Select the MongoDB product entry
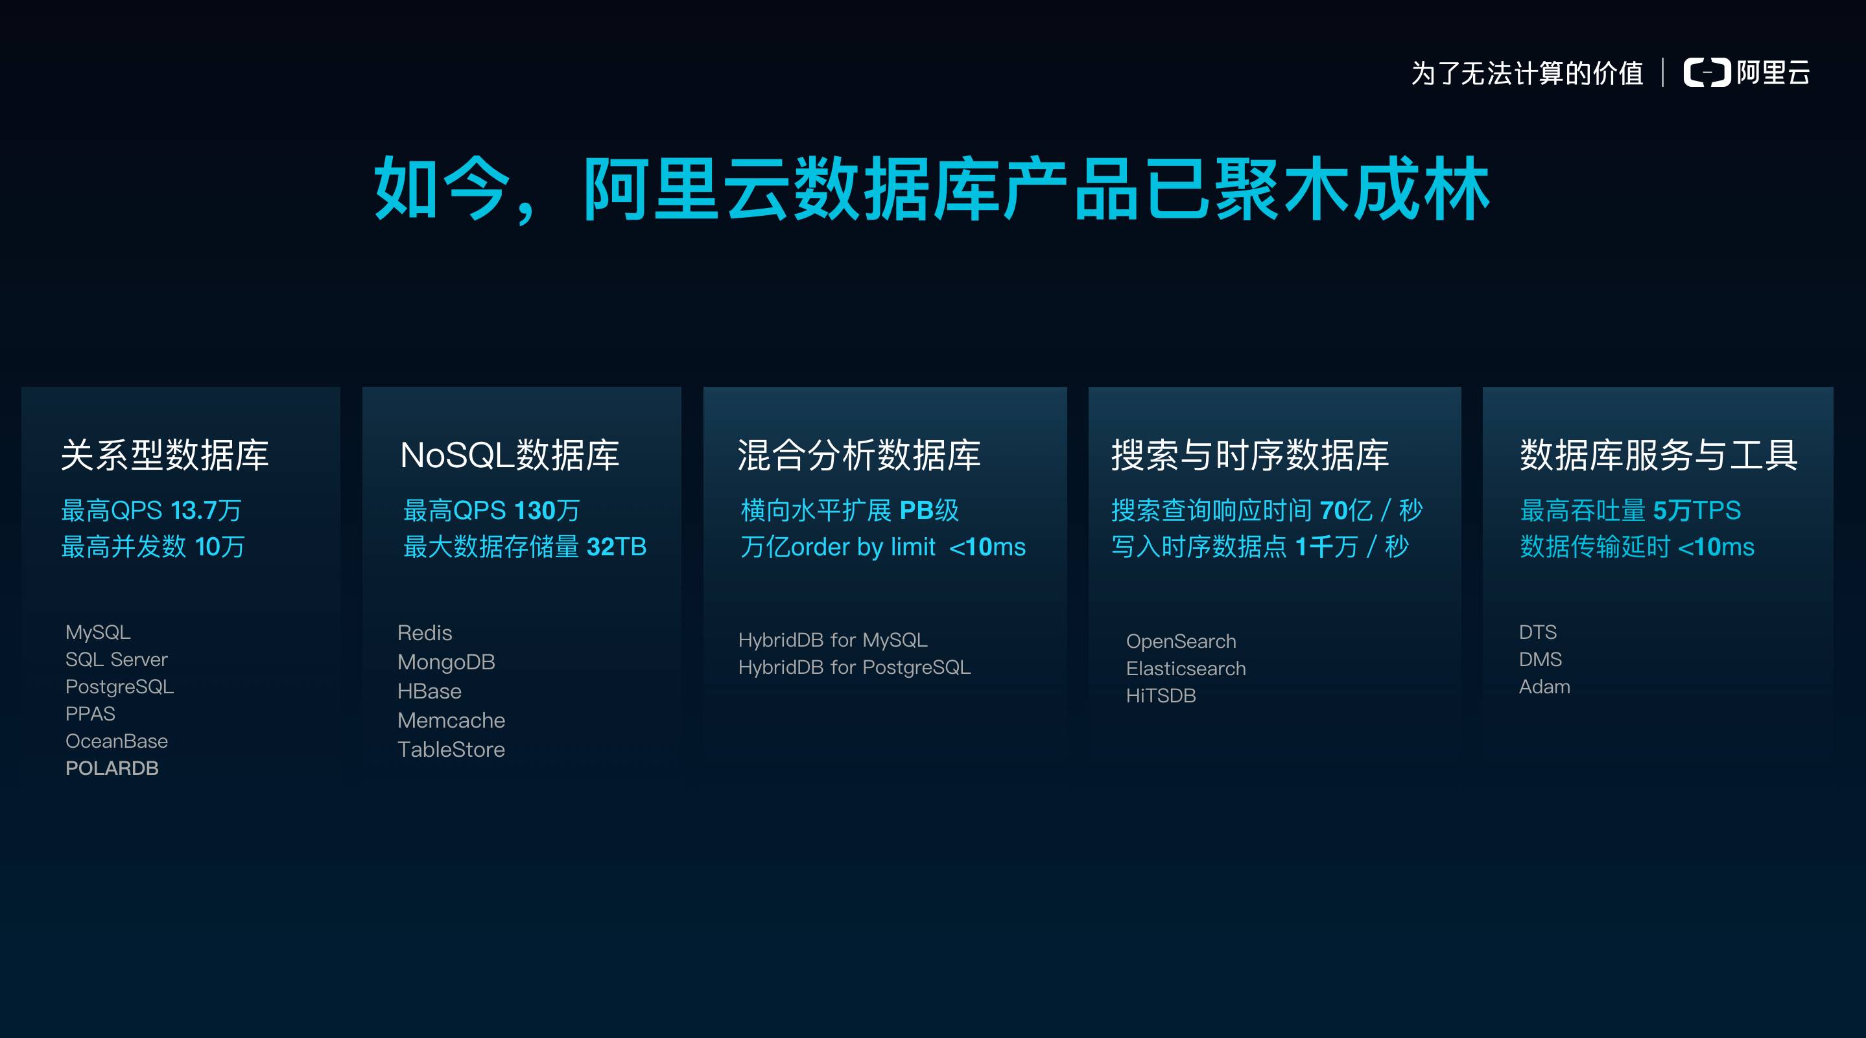1866x1038 pixels. click(x=446, y=662)
